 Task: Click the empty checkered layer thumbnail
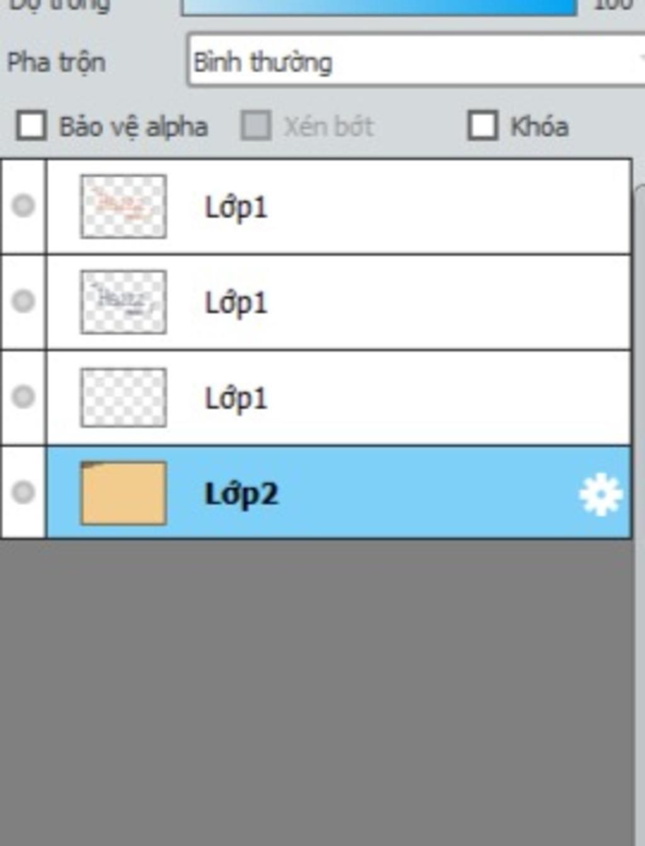(123, 397)
